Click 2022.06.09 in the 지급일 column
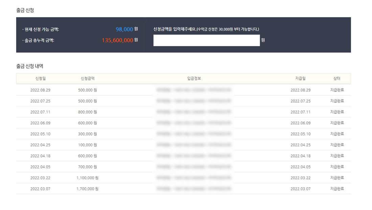 pyautogui.click(x=300, y=123)
